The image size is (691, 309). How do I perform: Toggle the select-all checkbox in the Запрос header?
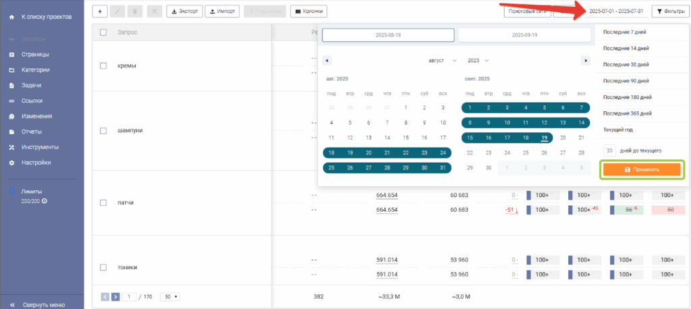(103, 32)
